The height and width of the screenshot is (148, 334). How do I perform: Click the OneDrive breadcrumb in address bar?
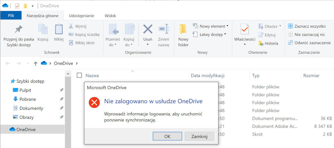tap(63, 63)
